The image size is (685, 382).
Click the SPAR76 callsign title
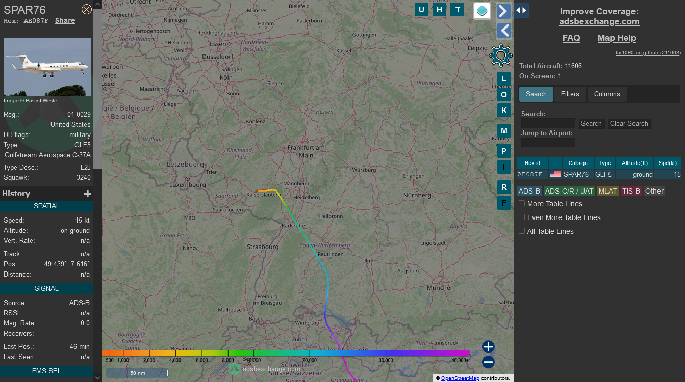(24, 10)
